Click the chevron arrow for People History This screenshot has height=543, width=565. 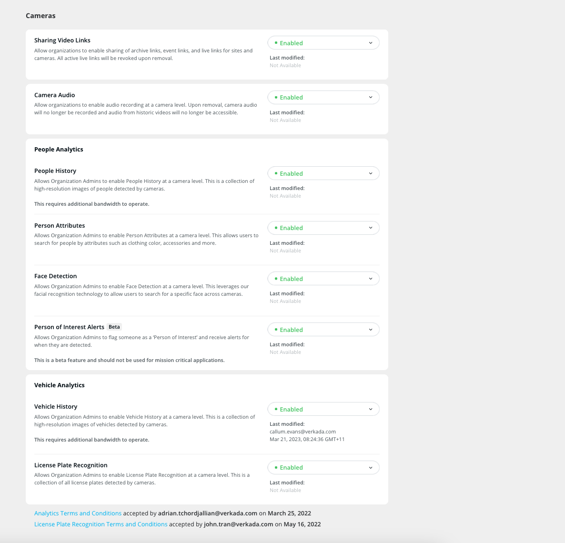tap(371, 173)
